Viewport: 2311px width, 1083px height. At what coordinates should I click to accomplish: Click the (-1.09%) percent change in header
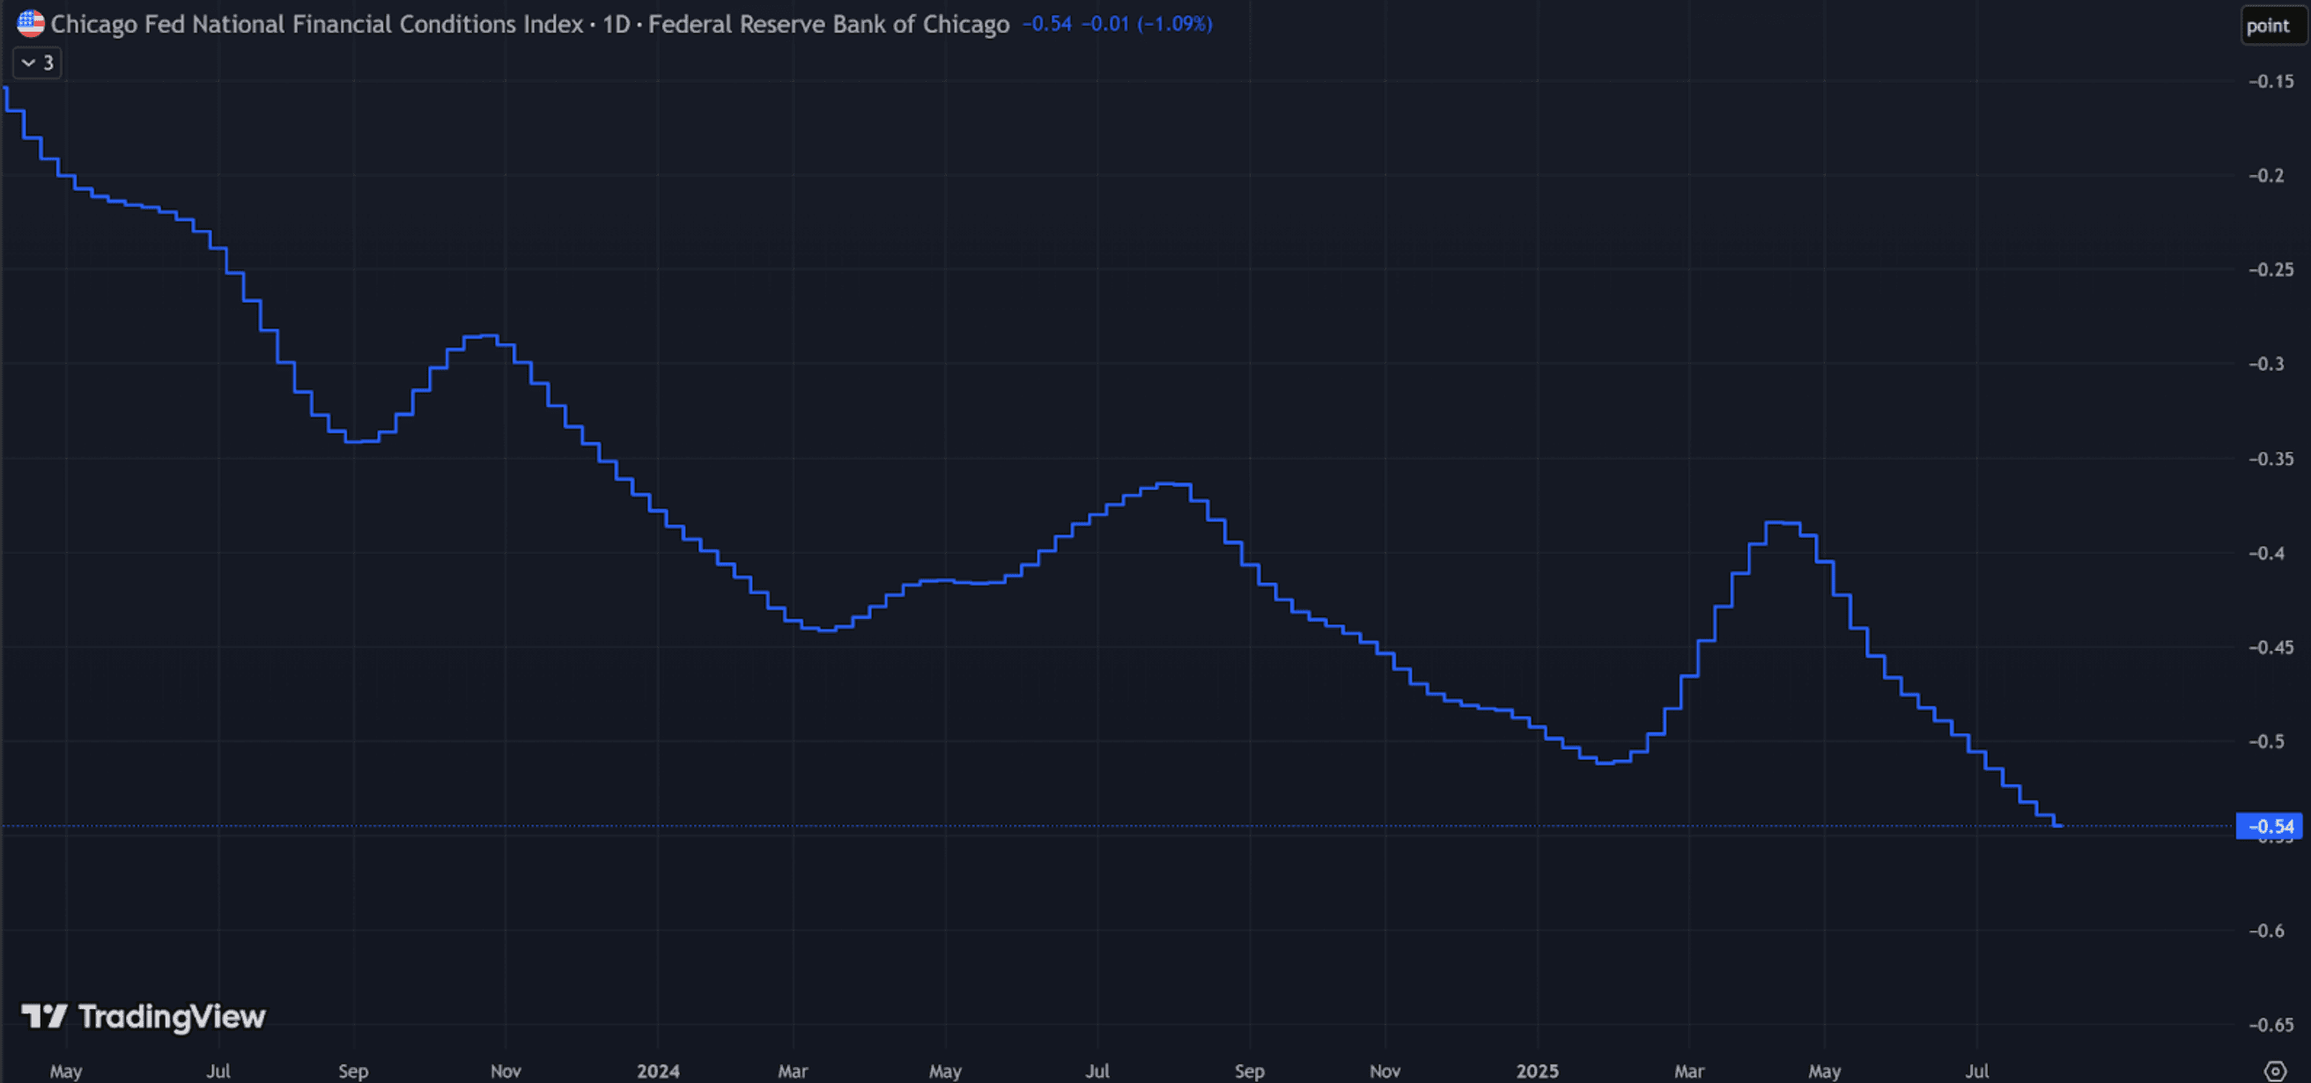1174,24
